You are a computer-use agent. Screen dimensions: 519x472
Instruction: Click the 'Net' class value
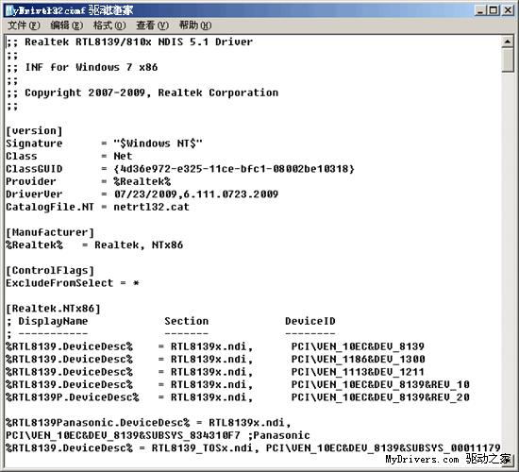tap(123, 157)
